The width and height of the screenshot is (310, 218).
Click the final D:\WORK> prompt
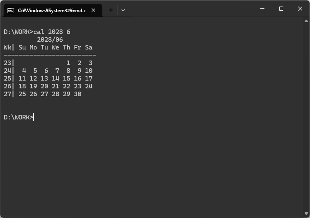(18, 117)
